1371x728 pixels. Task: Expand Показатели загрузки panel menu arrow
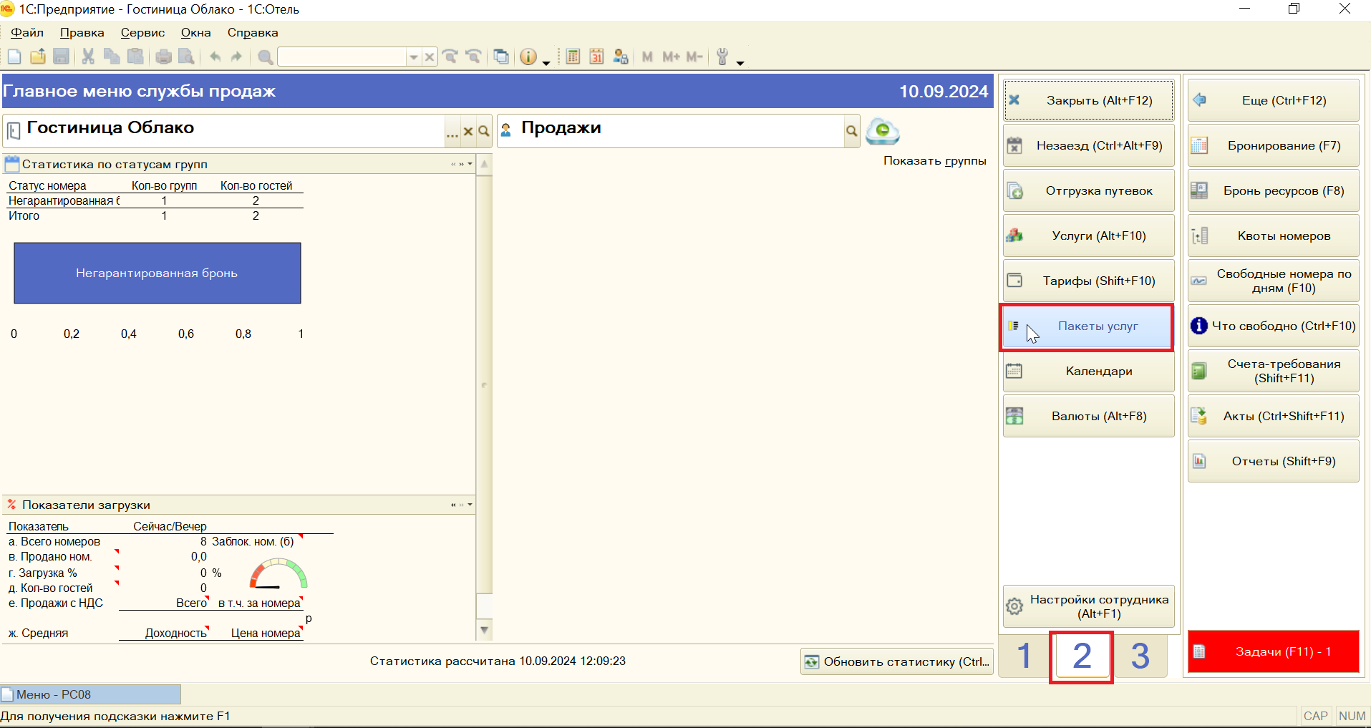470,505
